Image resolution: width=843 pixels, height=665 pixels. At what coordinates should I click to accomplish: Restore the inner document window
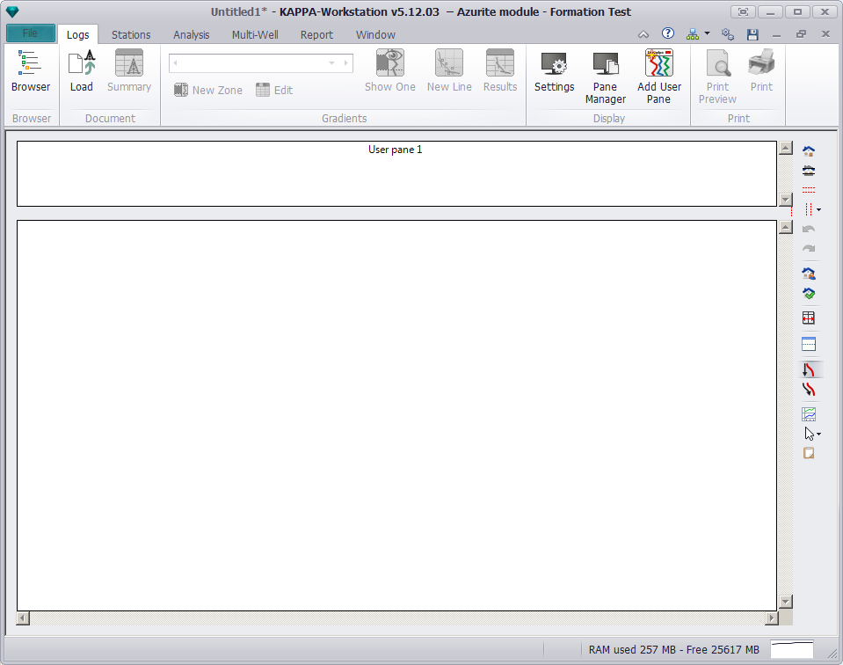click(x=801, y=34)
